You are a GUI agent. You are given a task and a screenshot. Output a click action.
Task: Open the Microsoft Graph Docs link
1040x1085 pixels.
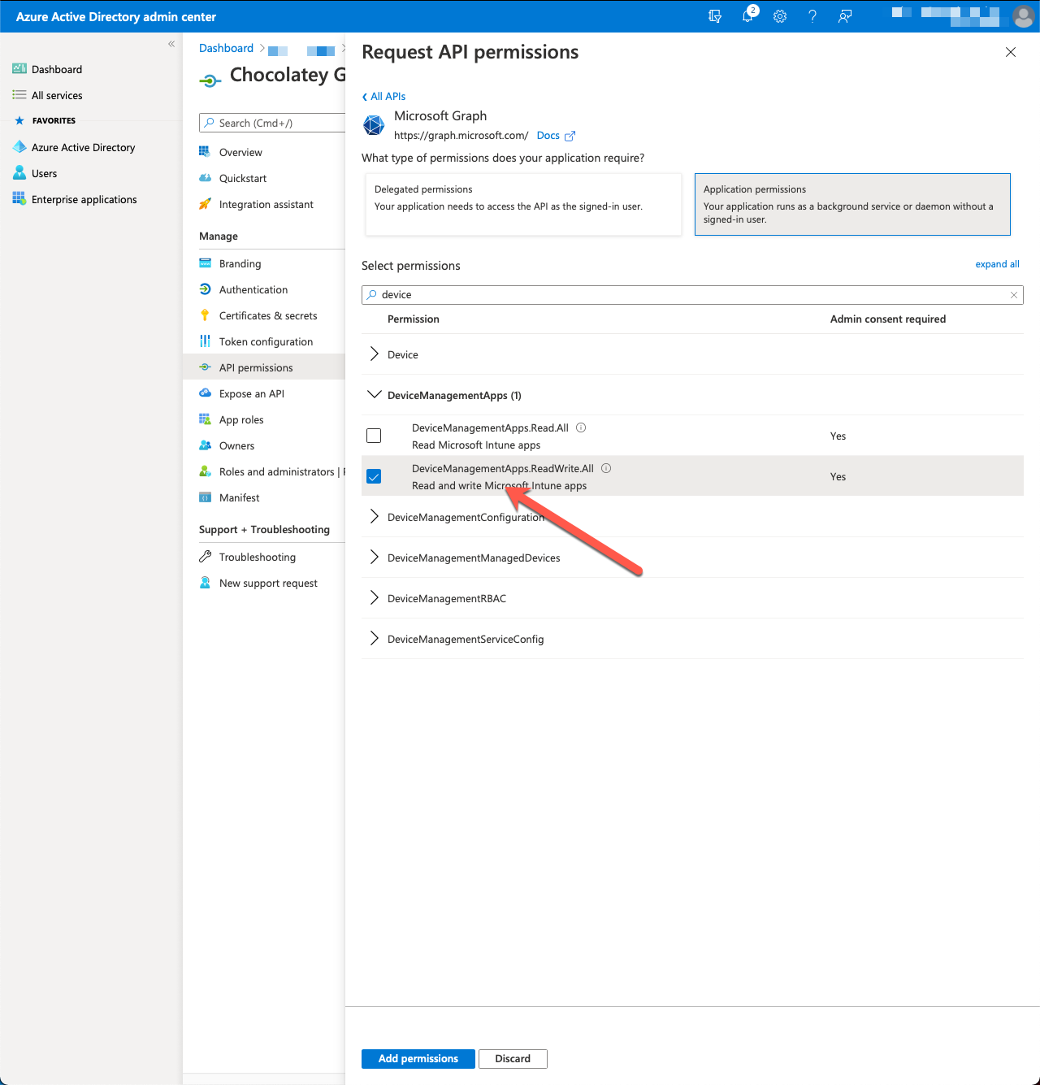(556, 136)
